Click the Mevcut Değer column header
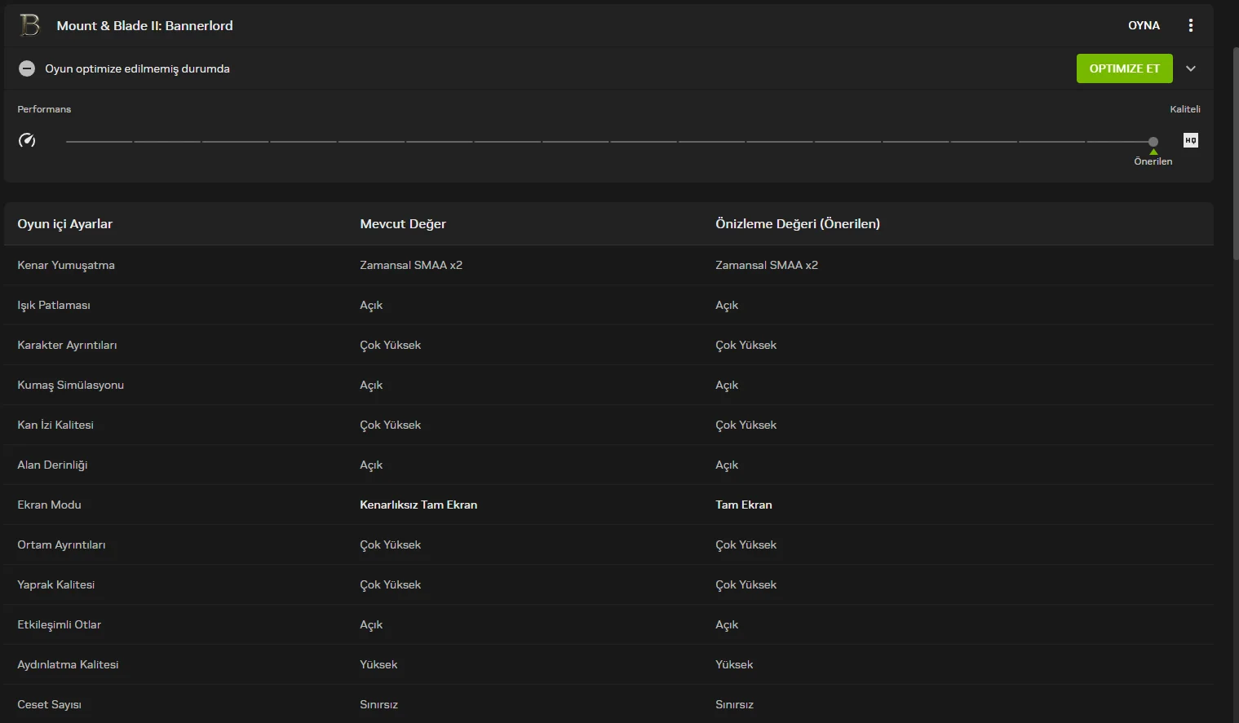This screenshot has height=723, width=1239. (403, 224)
